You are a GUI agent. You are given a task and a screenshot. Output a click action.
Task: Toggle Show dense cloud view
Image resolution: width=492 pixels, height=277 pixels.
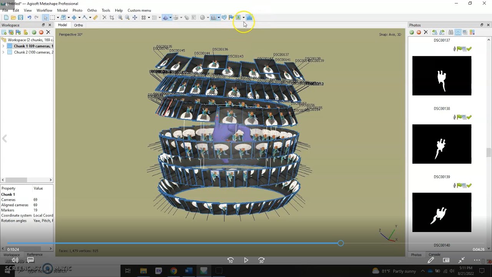155,17
